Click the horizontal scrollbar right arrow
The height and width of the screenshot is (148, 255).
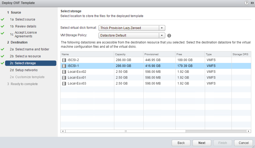click(x=249, y=131)
